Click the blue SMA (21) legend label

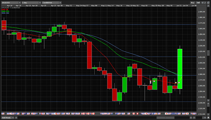pyautogui.click(x=5, y=13)
